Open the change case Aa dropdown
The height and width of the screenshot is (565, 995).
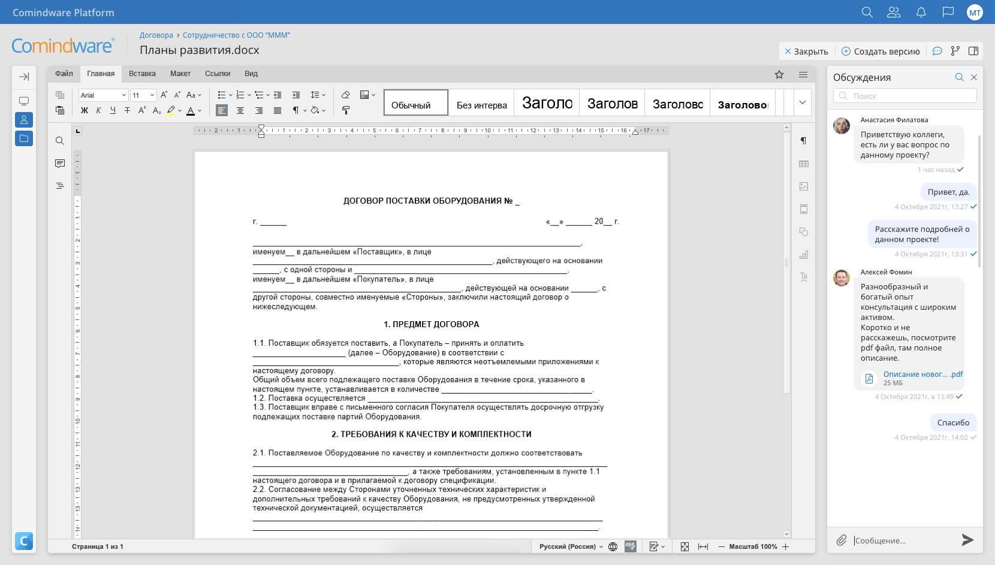click(x=194, y=95)
